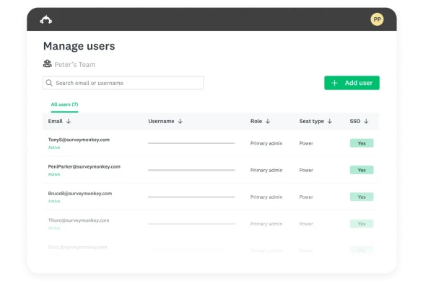Click Primary admin role for PeniParker
Viewport: 436px width, 288px height.
point(266,170)
